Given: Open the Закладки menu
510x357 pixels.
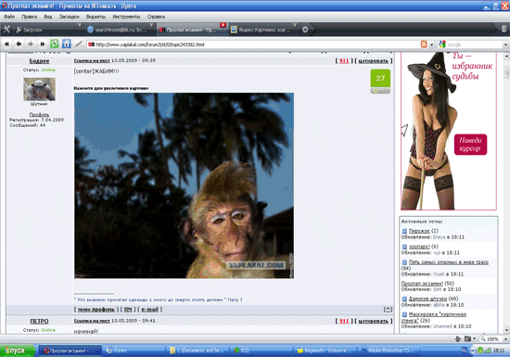Looking at the screenshot, I should pyautogui.click(x=70, y=17).
